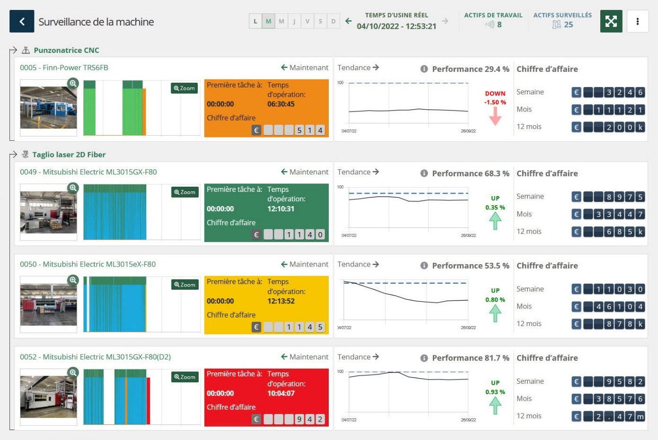Open info tooltip beside Performance 29.4 %
658x440 pixels.
pyautogui.click(x=424, y=69)
